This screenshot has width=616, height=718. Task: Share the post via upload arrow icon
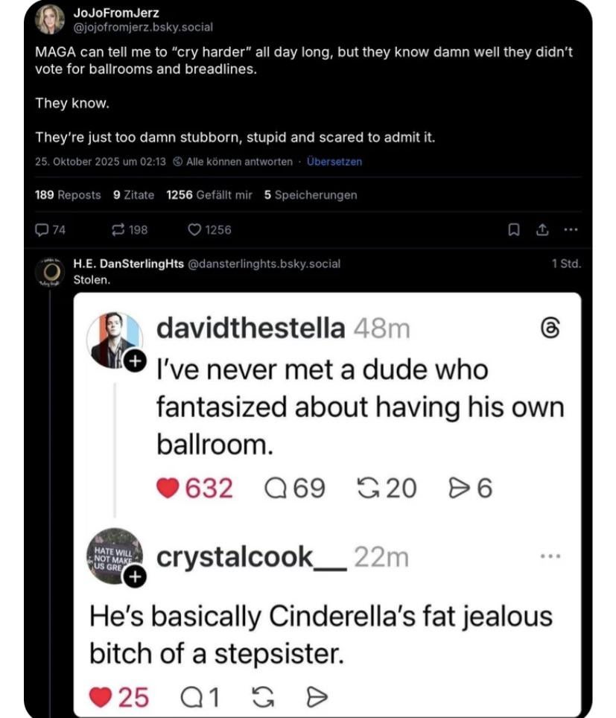click(542, 230)
